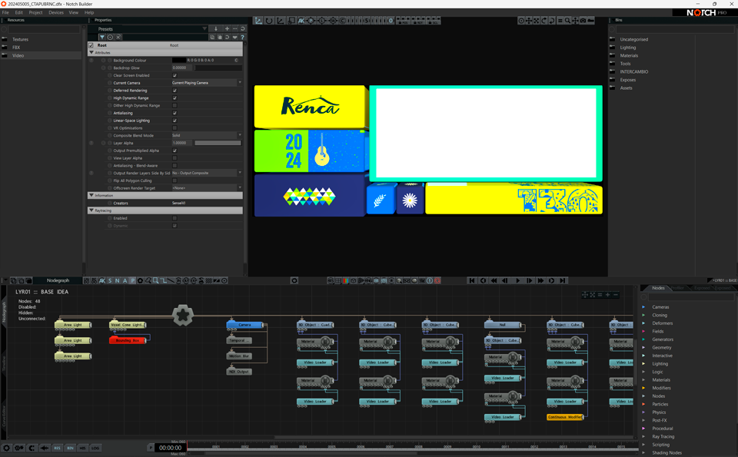Click the N toggle in nodegraph toolbar
Image resolution: width=738 pixels, height=457 pixels.
click(x=117, y=280)
